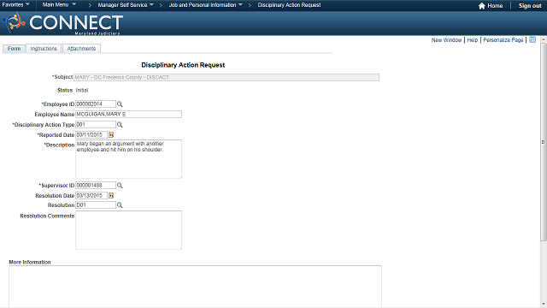Click into the Employee ID field
547x308 pixels.
tap(96, 104)
